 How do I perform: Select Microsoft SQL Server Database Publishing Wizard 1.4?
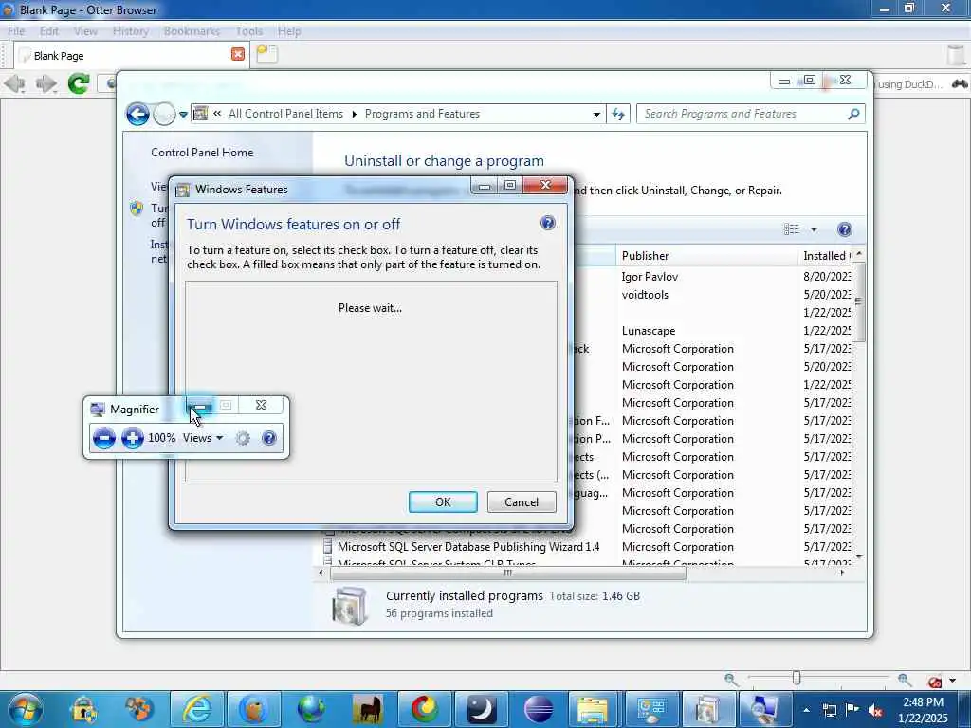point(468,547)
